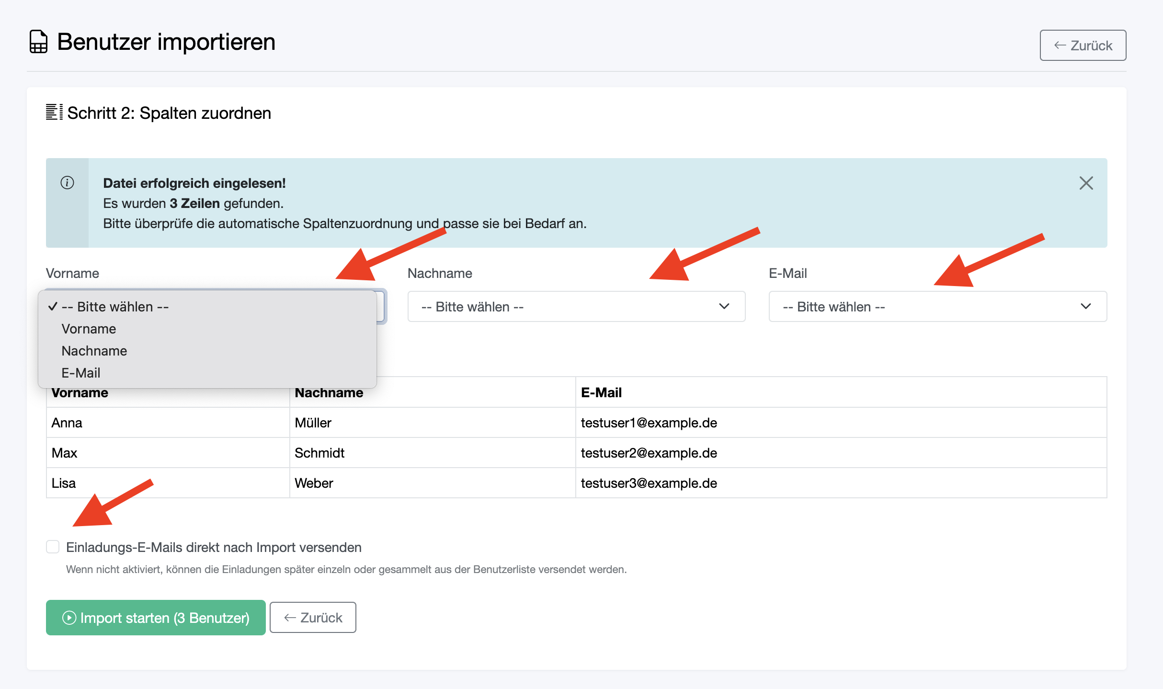Click the 'E-Mail' table column header
The image size is (1163, 689).
coord(841,392)
